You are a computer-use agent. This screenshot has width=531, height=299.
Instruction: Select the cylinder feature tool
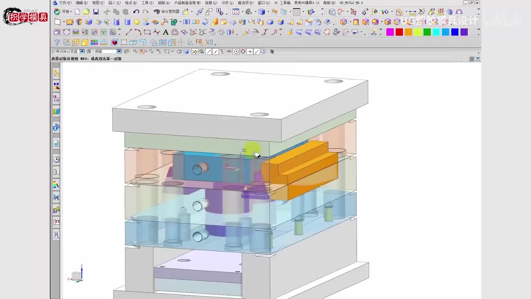point(128,22)
